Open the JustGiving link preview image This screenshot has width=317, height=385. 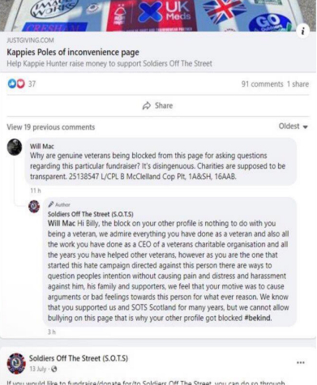pos(158,15)
